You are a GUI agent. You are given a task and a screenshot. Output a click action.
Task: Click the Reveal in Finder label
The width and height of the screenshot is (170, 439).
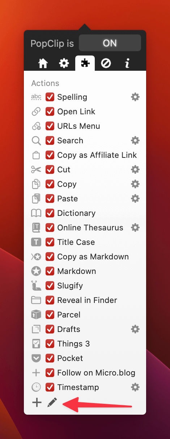87,300
